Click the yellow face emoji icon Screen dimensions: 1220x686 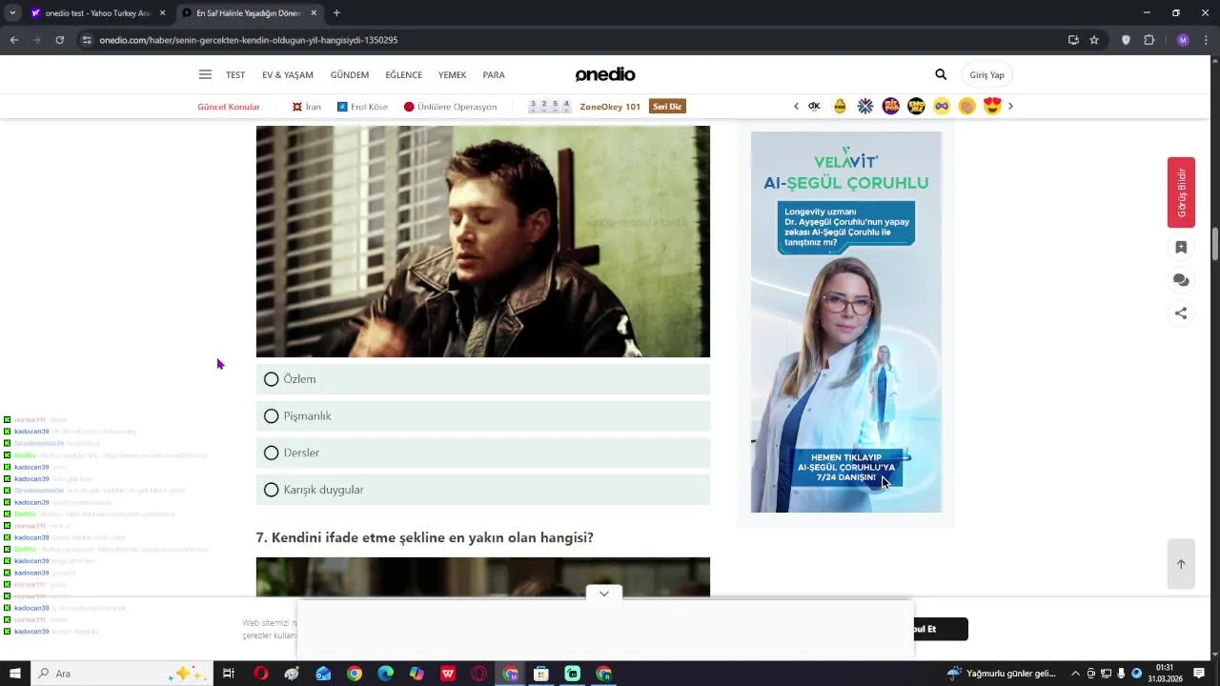pos(840,106)
